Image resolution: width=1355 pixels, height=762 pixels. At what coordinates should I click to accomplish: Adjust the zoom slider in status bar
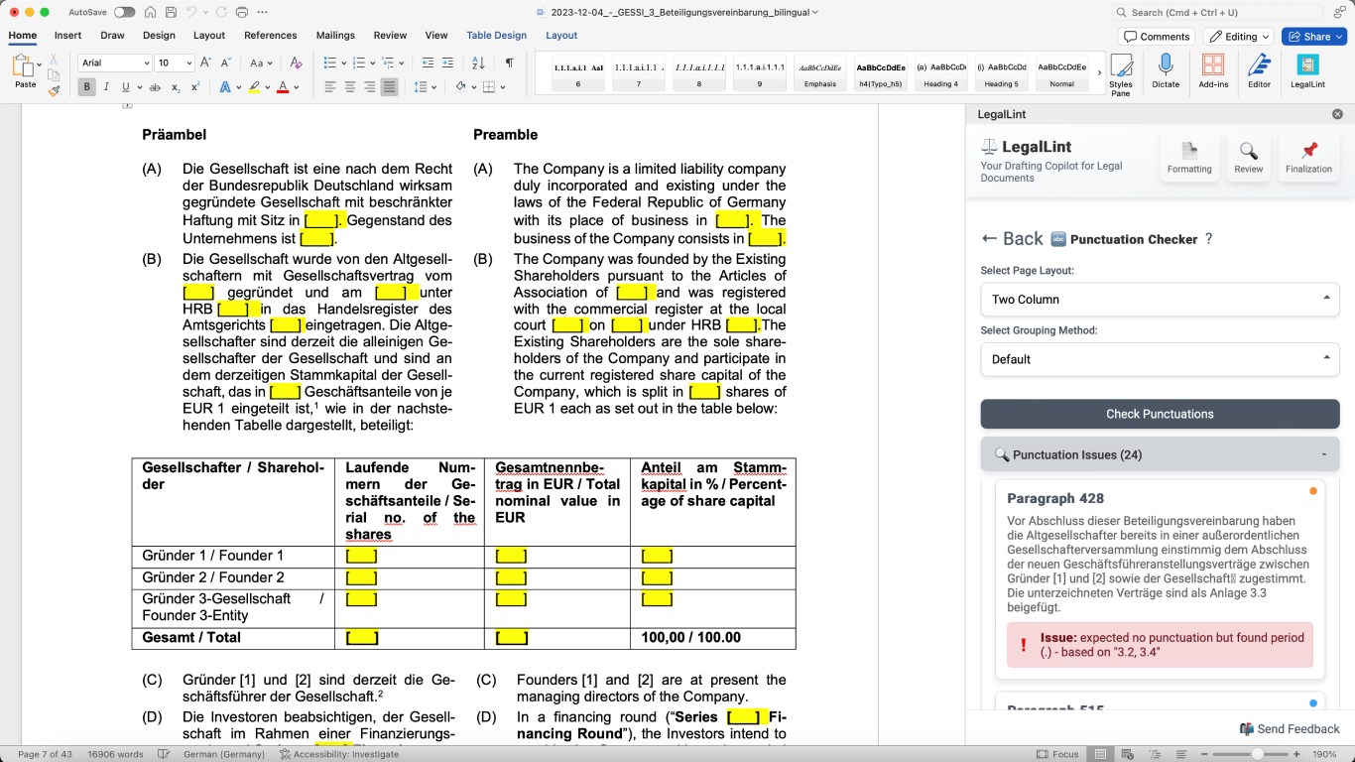[x=1258, y=754]
